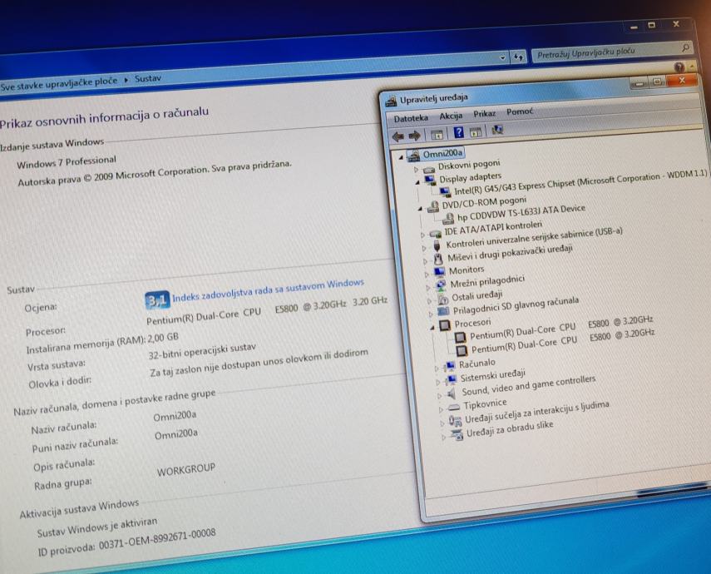This screenshot has width=711, height=574.
Task: Open the Prikaz menu
Action: coord(484,113)
